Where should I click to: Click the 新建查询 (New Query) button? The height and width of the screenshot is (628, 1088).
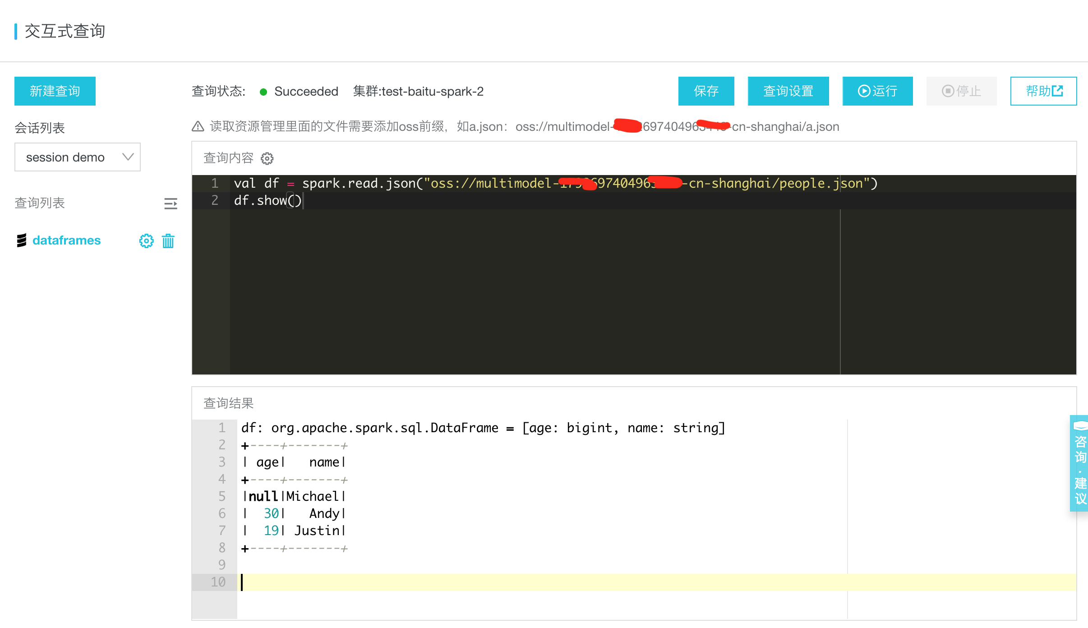click(x=56, y=91)
